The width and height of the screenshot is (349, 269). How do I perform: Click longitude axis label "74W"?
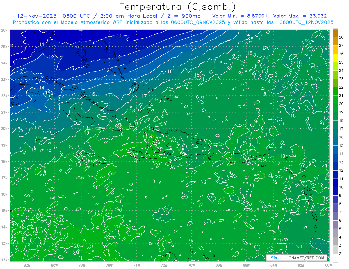137,265
